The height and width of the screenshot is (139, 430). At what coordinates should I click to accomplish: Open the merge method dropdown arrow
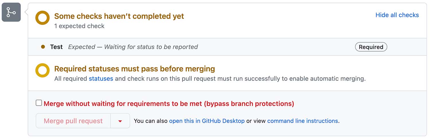point(120,121)
